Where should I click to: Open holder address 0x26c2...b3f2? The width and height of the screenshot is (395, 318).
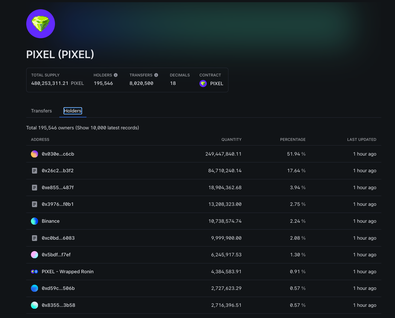tap(58, 171)
